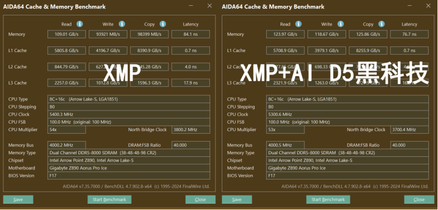This screenshot has width=438, height=210.
Task: Start Benchmark in left XMP window
Action: [109, 199]
